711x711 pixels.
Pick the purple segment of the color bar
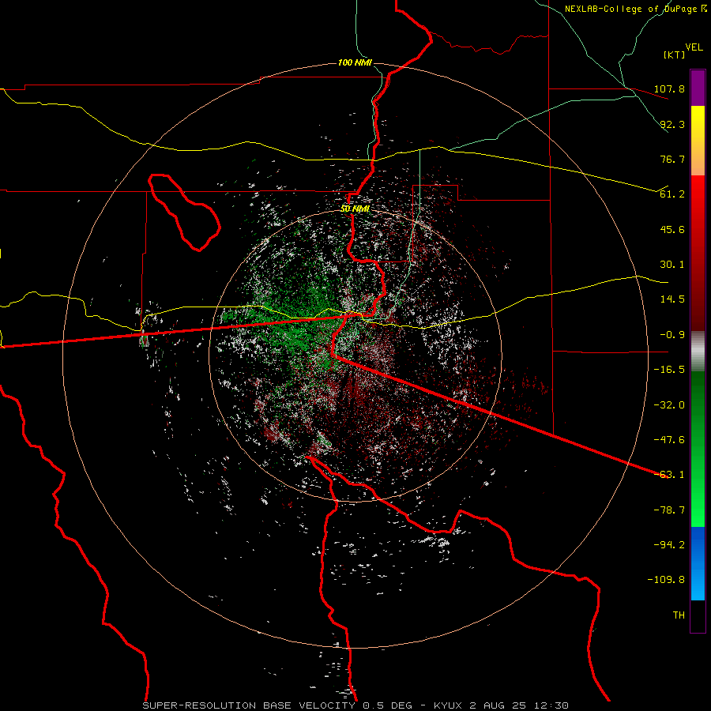[698, 88]
